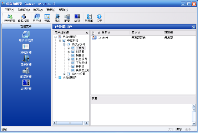
Task: Expand the 机密项目 tree node
Action: click(69, 59)
